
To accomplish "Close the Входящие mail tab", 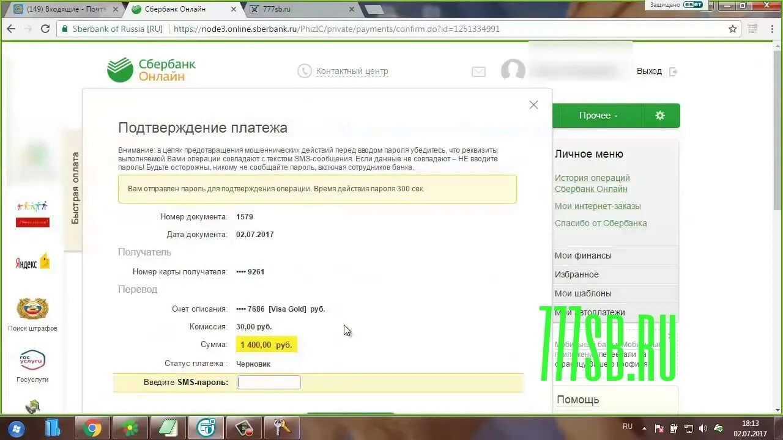I will point(116,9).
